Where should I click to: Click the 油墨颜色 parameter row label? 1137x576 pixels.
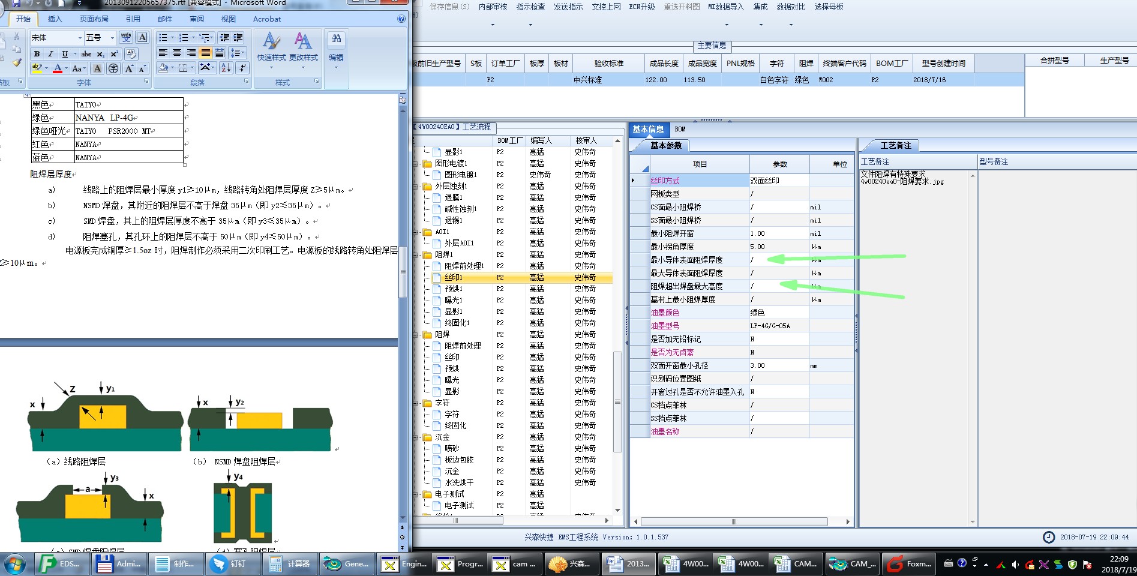[665, 313]
